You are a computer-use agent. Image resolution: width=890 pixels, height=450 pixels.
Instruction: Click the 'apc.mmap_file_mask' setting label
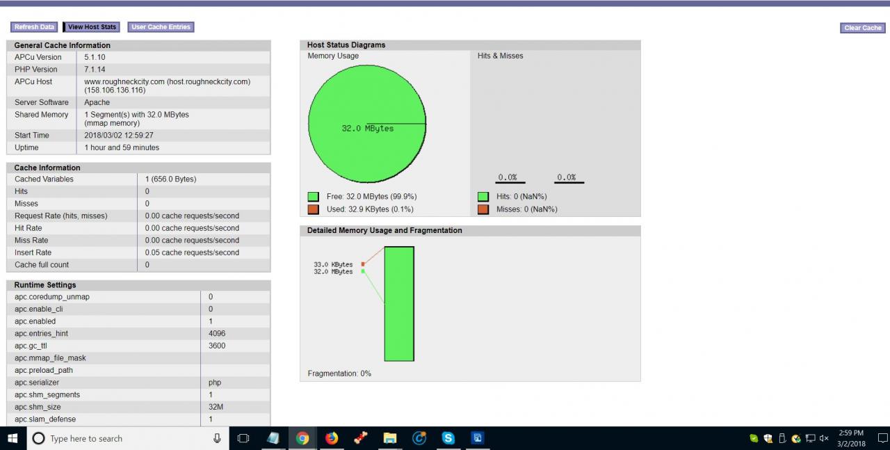point(50,358)
